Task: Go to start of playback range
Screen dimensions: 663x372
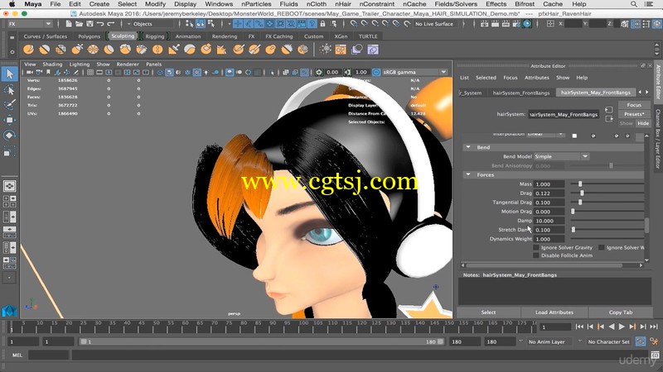Action: tap(579, 327)
